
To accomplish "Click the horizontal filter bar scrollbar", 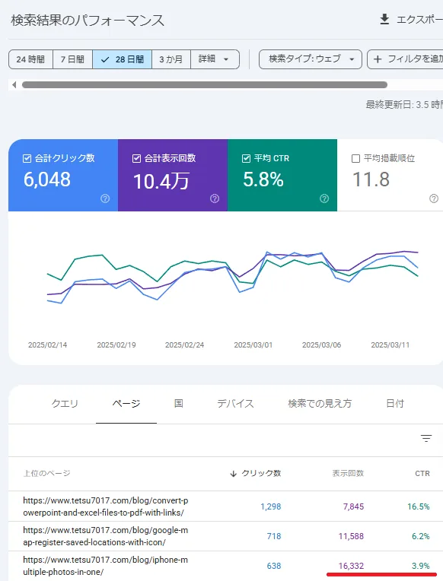I will 205,85.
